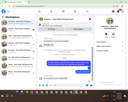The image size is (128, 102).
Task: Close the Messenger | Facebook tab
Action: coord(25,2)
